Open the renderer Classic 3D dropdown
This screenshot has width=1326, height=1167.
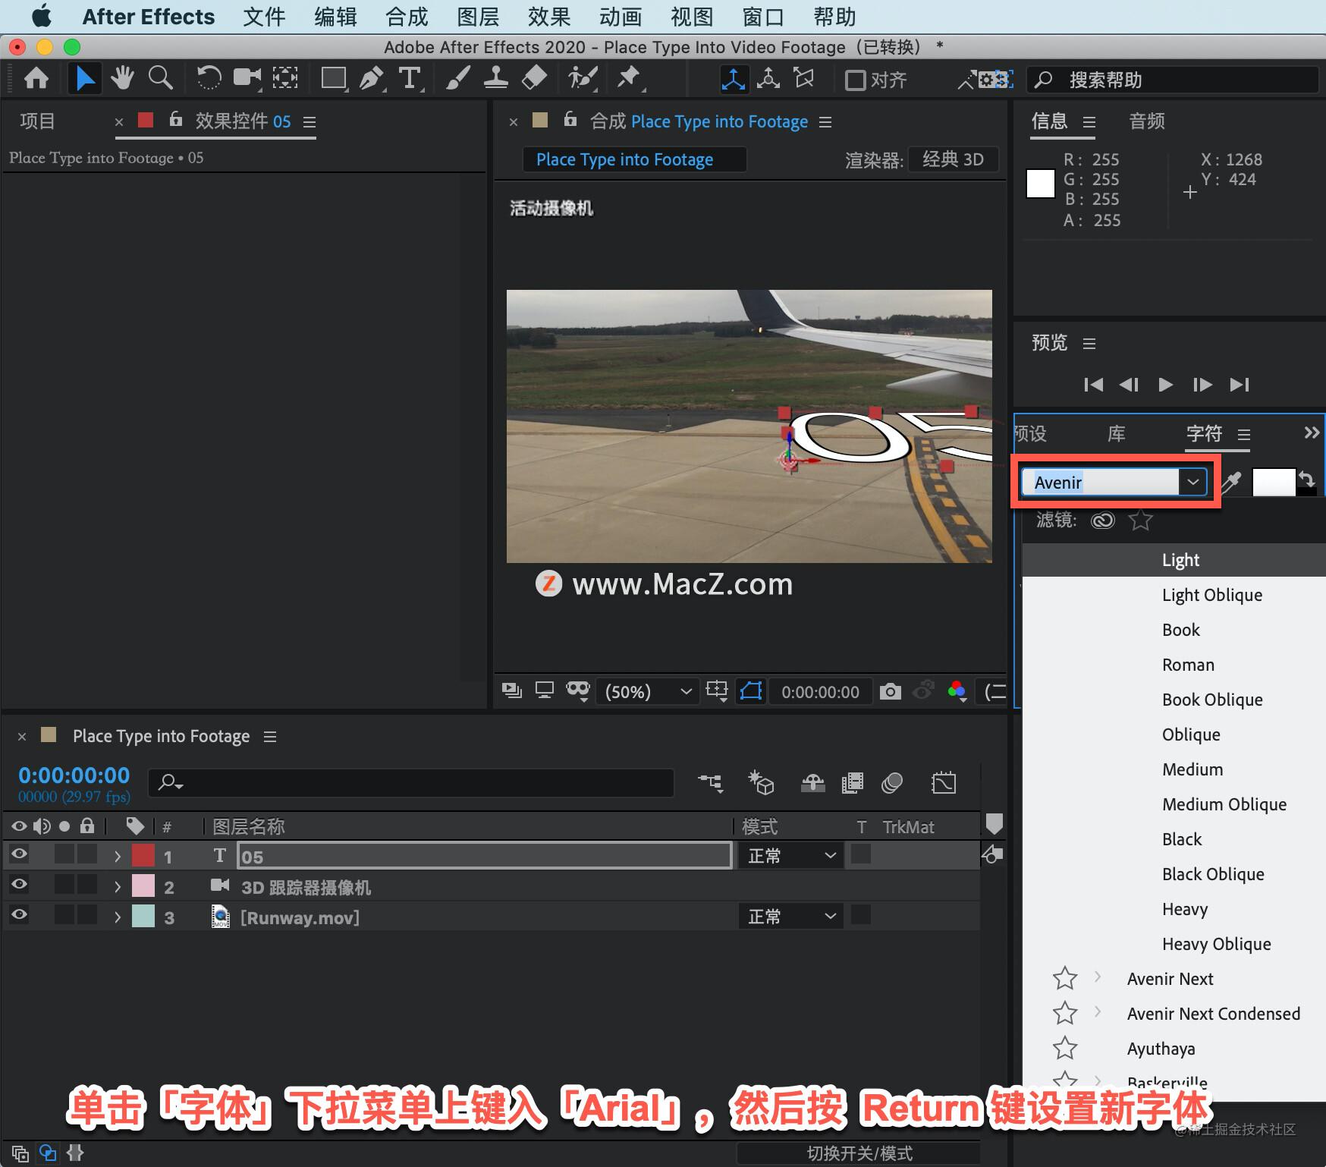click(x=954, y=159)
